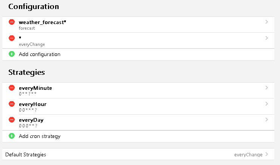Open the everyDay strategy entry
This screenshot has height=165, width=280.
pos(31,120)
